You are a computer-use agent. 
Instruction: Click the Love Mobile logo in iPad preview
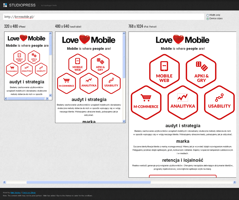tap(183, 40)
